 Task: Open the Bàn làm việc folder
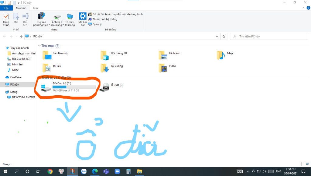click(x=55, y=55)
